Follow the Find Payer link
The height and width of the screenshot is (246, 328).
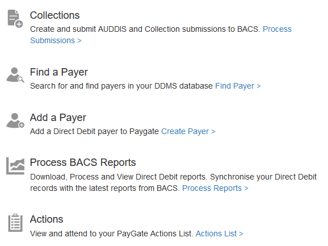click(x=238, y=86)
